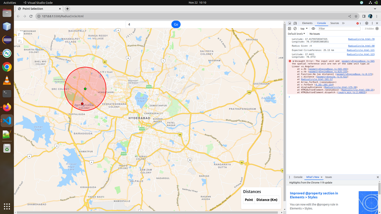Open the drawer three-dot menu beside Console

[x=289, y=177]
